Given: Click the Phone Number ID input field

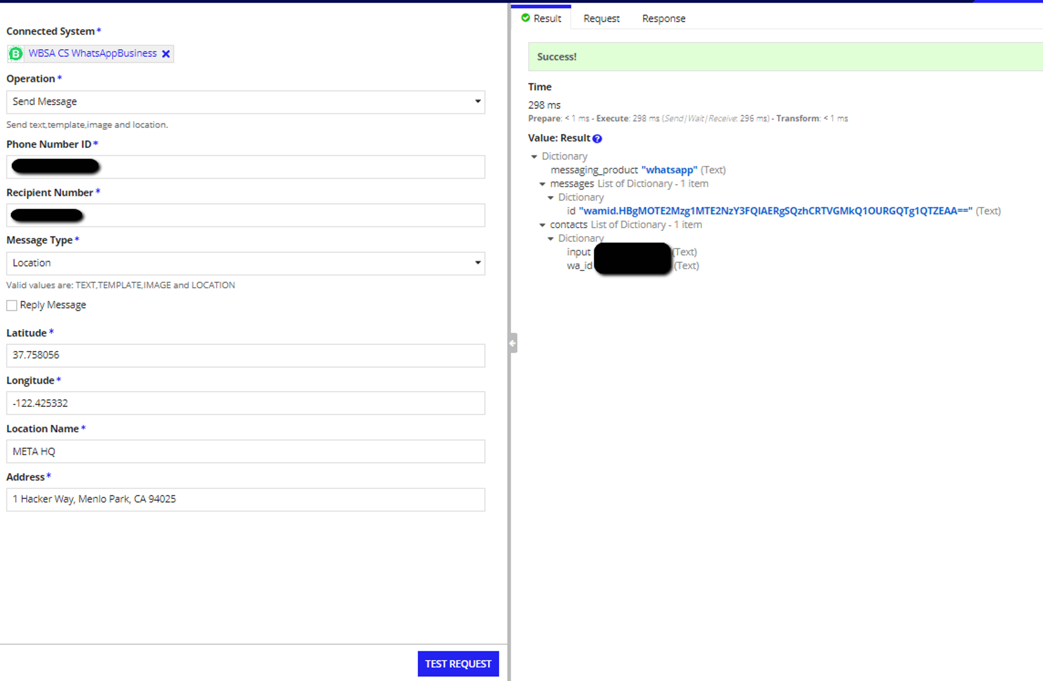Looking at the screenshot, I should coord(246,167).
